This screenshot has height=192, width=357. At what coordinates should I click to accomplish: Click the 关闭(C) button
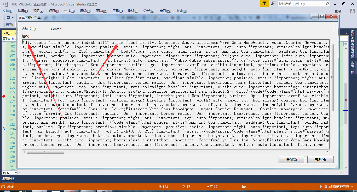coord(292,160)
